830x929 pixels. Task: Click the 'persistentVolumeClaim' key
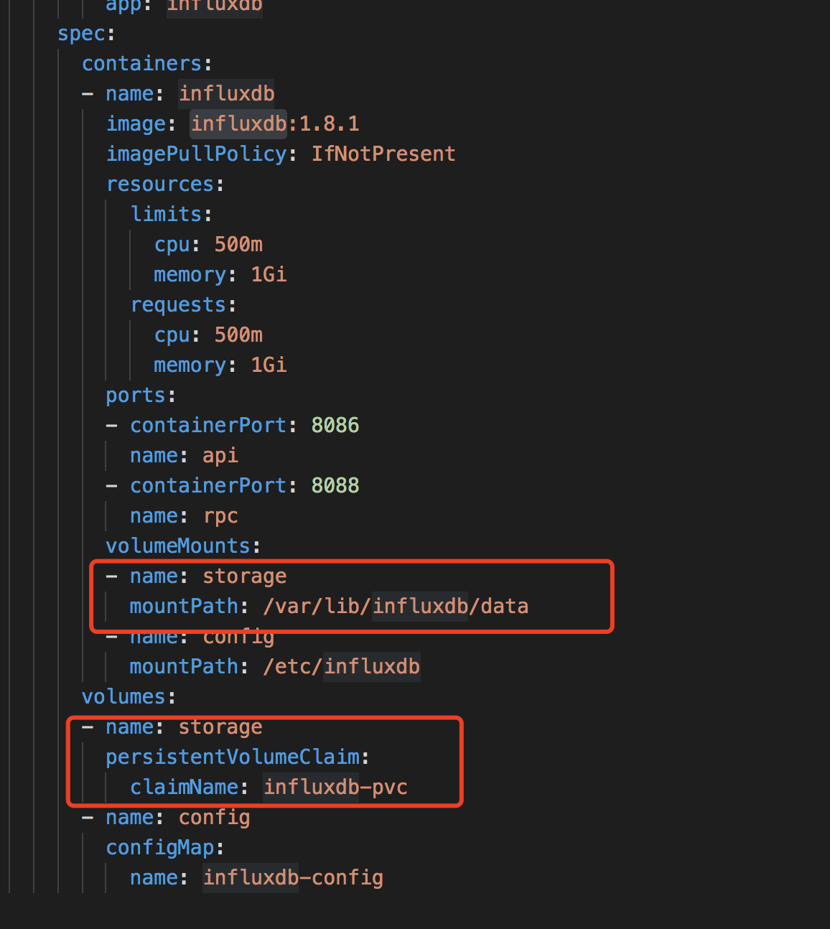(232, 757)
